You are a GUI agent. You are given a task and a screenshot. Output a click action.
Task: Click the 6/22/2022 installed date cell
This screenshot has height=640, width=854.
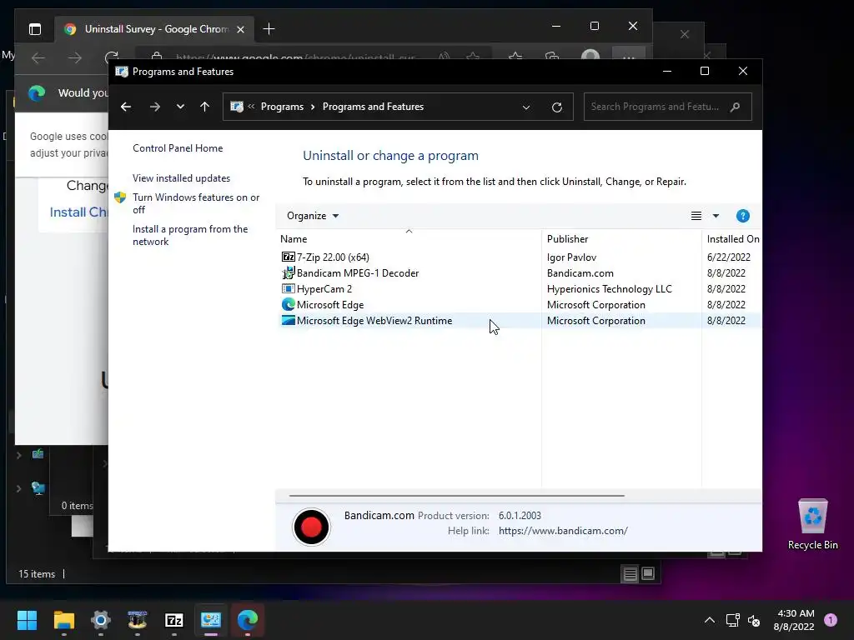[729, 257]
